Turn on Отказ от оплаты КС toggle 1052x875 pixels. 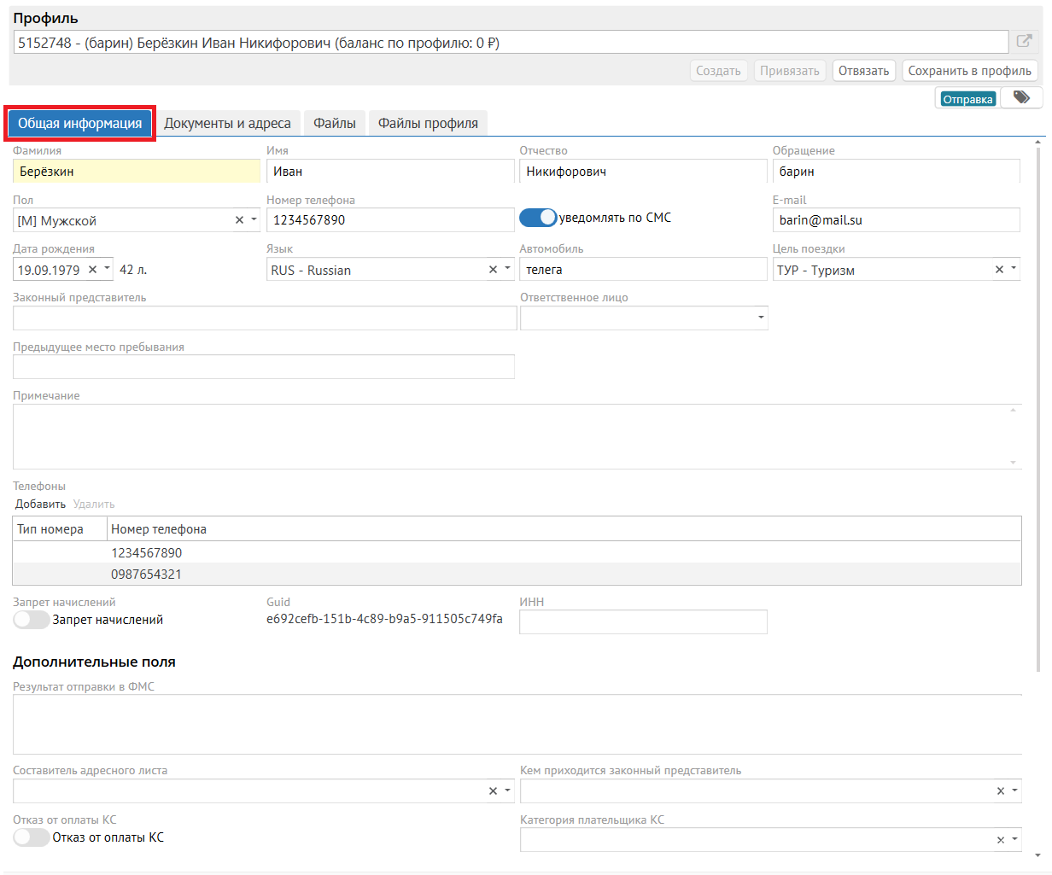point(32,837)
